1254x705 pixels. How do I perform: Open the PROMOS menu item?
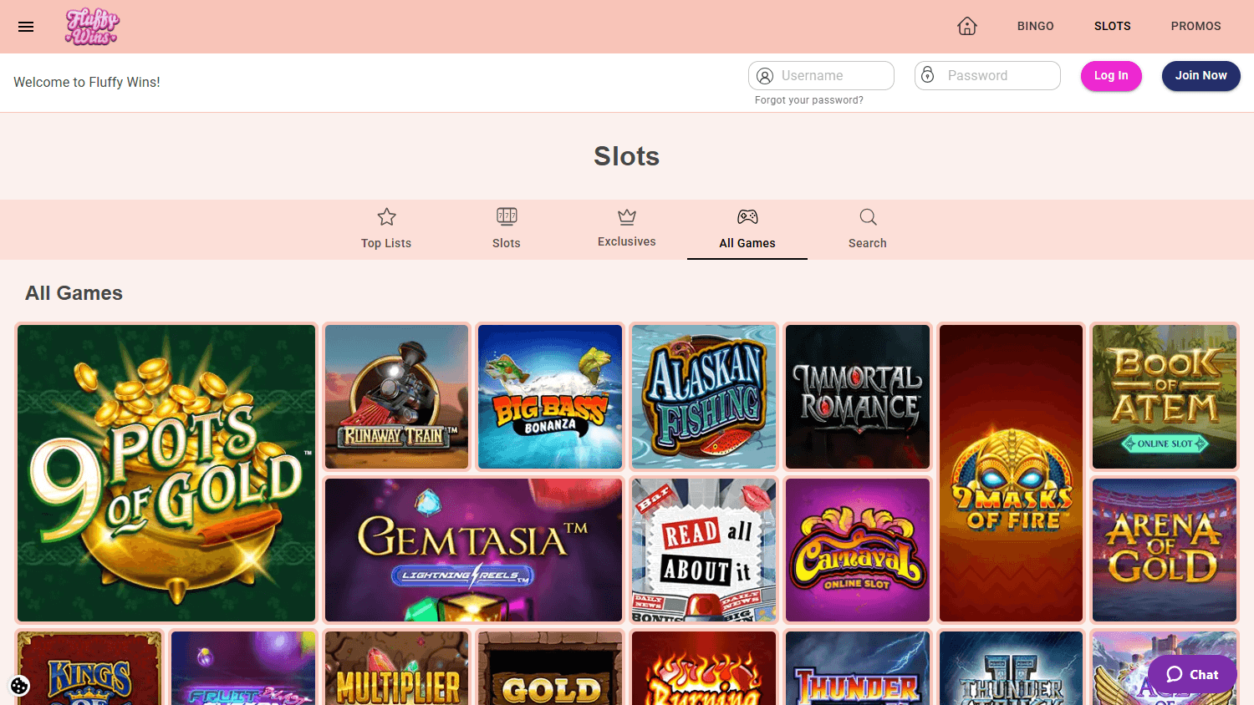pyautogui.click(x=1196, y=26)
